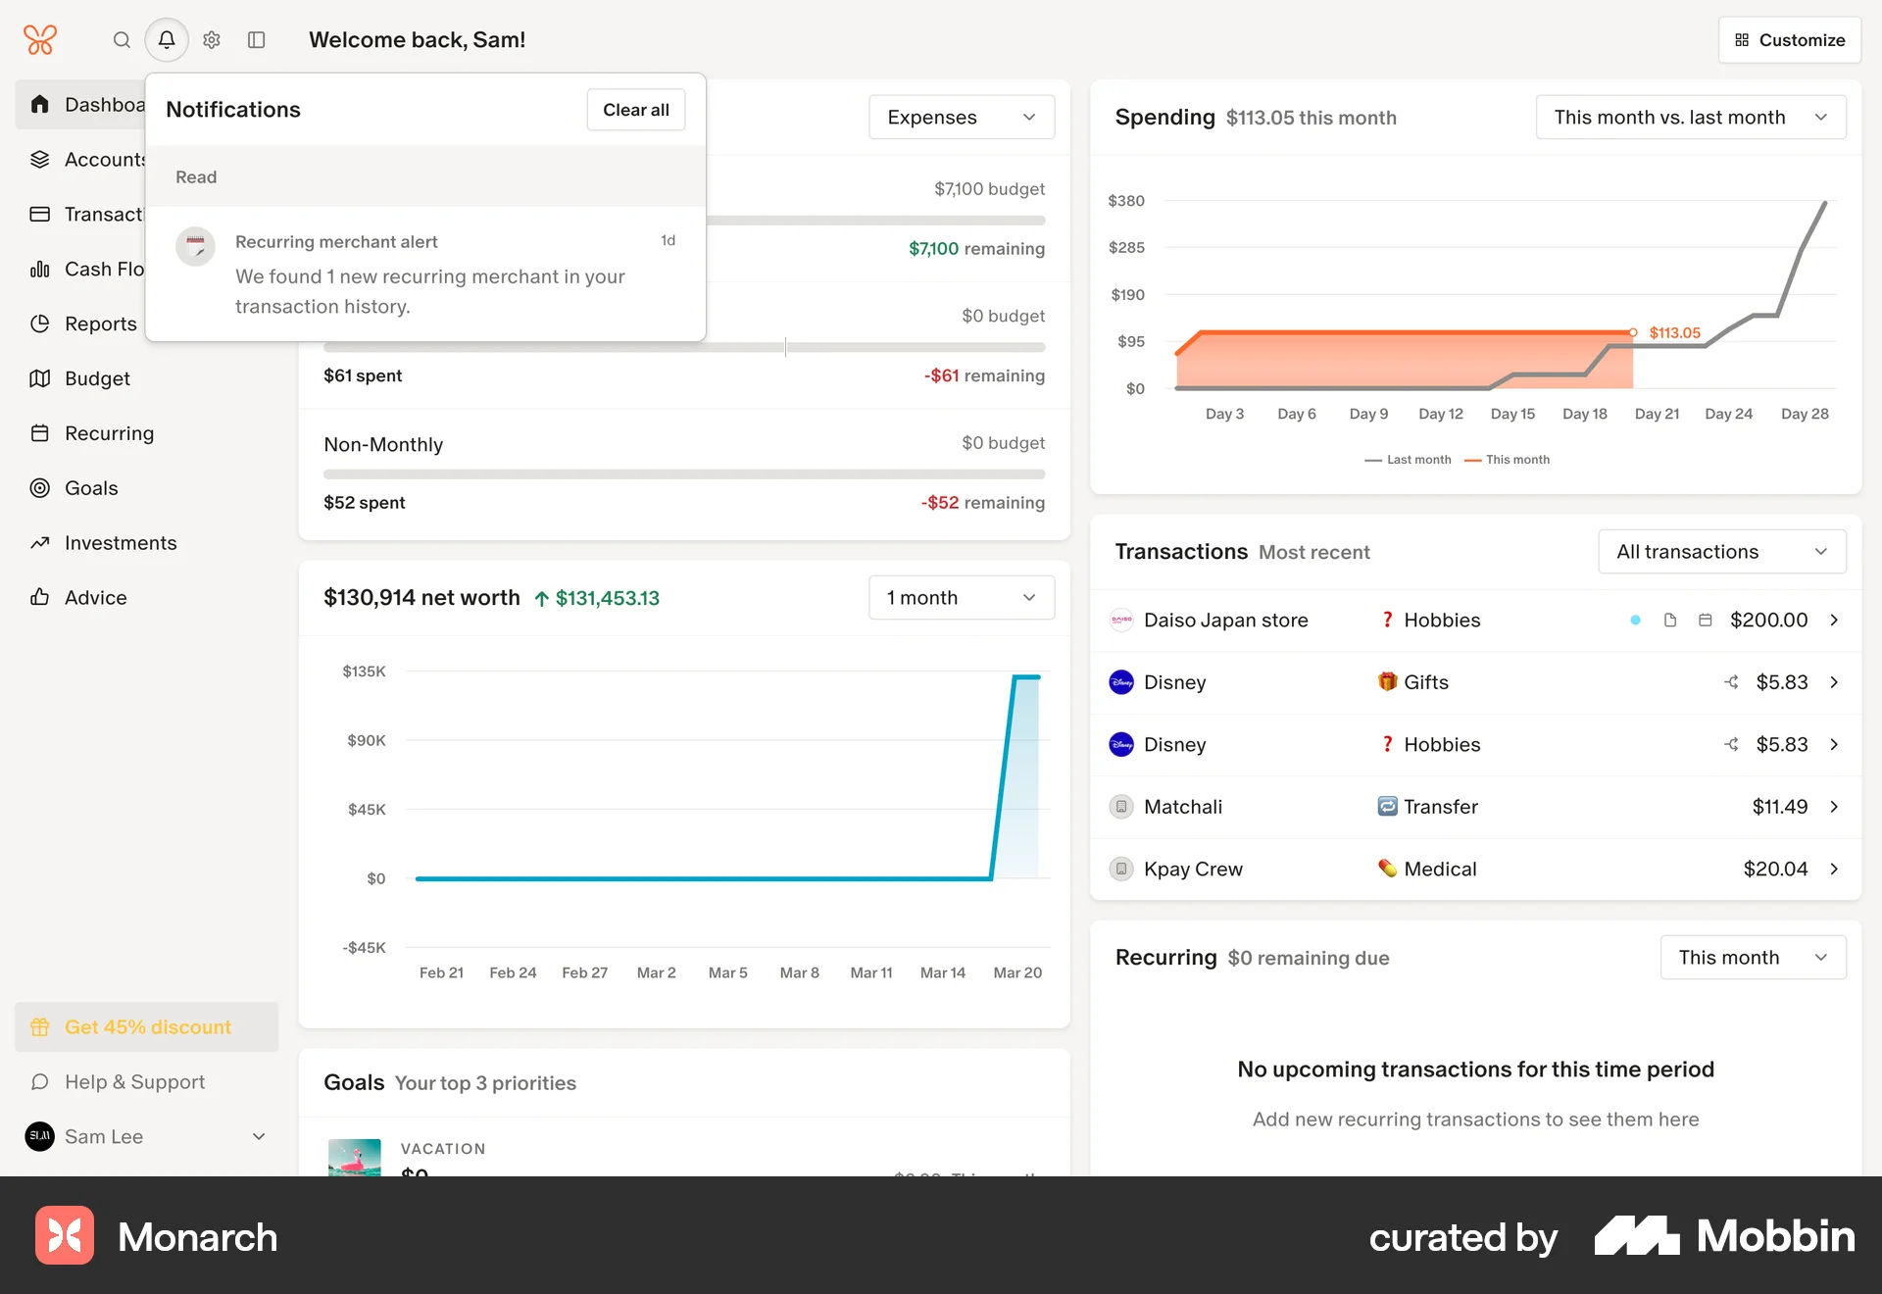Click the Customize button
The image size is (1882, 1294).
(x=1789, y=39)
